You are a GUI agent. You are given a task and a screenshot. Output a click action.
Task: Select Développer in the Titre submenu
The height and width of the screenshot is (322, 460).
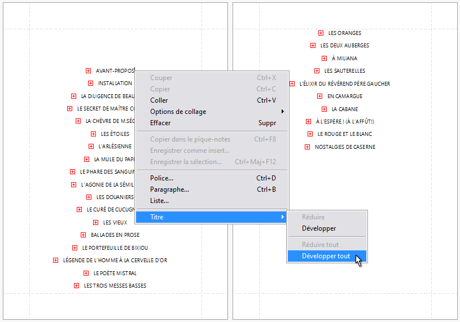click(319, 228)
